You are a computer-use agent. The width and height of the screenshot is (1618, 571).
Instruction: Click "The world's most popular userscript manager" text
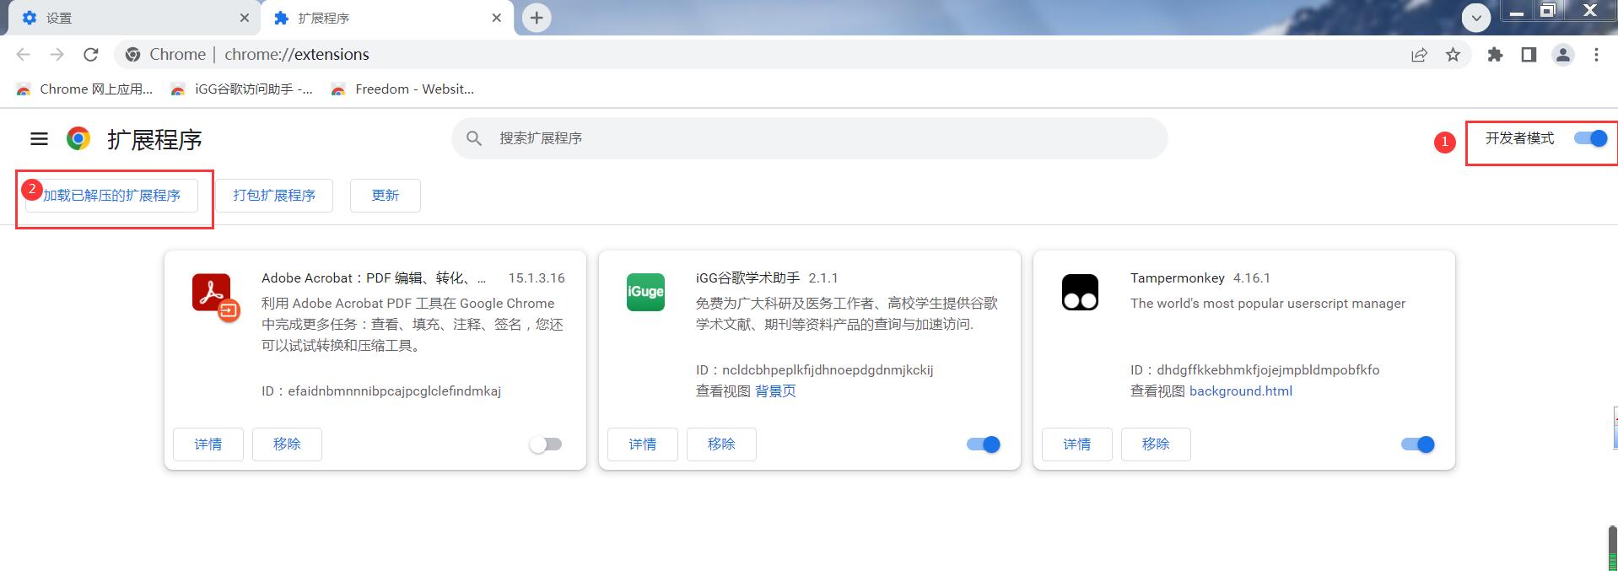1268,304
